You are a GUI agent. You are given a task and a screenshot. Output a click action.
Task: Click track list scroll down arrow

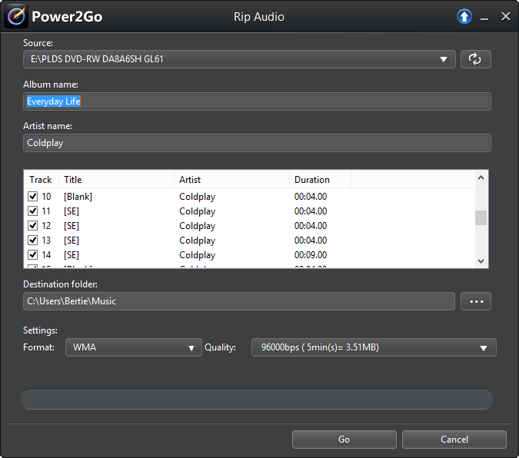pos(481,261)
